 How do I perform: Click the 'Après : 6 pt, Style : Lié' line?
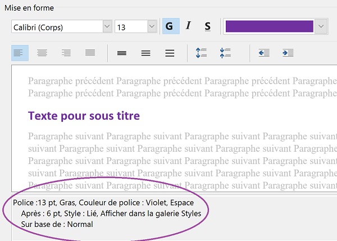click(111, 213)
